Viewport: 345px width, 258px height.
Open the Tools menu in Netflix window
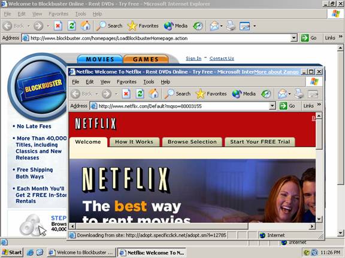pyautogui.click(x=149, y=82)
